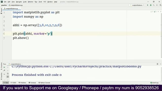
Task: Open the Refactor menu
Action: pyautogui.click(x=31, y=2)
